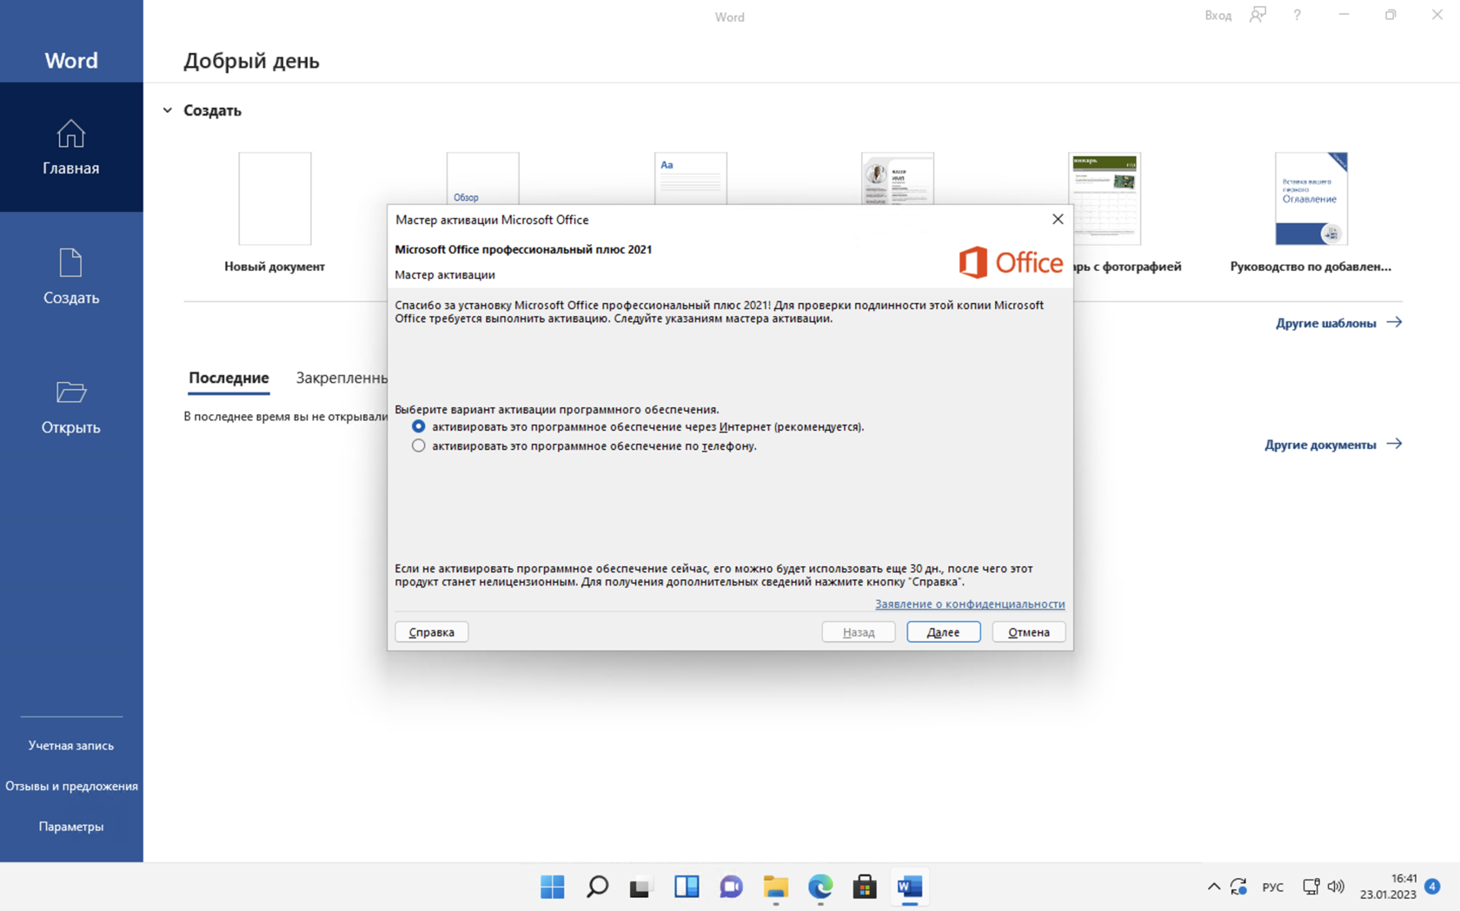Open Microsoft Edge in taskbar
This screenshot has width=1460, height=911.
[x=820, y=887]
